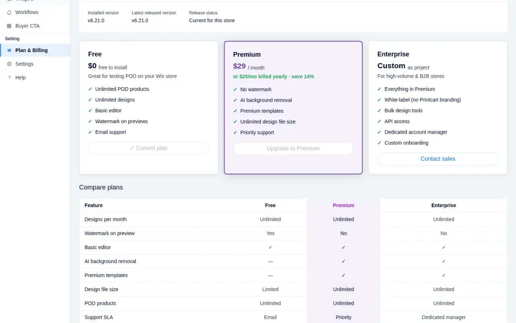This screenshot has width=516, height=323.
Task: Click the Current plan button
Action: click(149, 148)
